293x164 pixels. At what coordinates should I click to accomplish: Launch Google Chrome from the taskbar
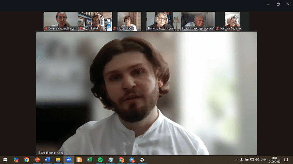pyautogui.click(x=27, y=160)
